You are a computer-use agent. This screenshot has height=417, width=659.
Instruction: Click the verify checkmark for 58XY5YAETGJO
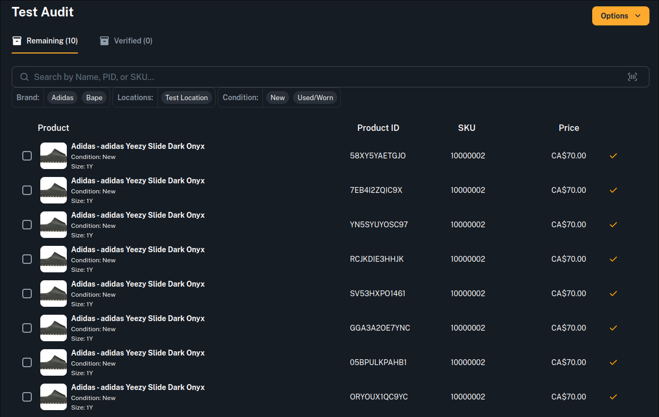[x=613, y=156]
